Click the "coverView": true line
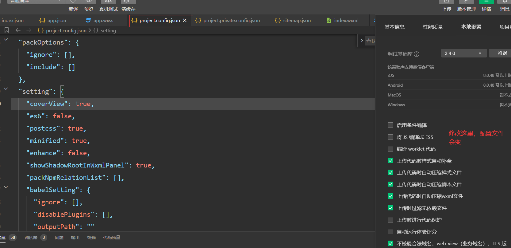Screen dimensions: 511x248 [x=193, y=104]
